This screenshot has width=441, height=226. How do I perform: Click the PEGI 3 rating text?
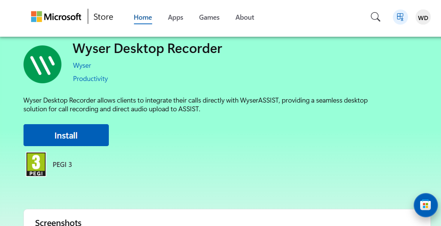coord(63,165)
